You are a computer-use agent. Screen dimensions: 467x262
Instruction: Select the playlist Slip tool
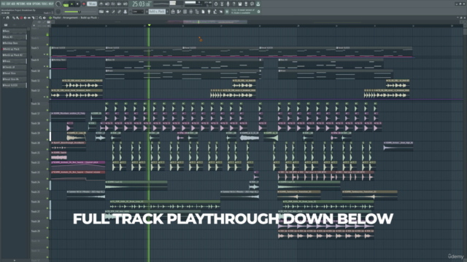pos(29,17)
